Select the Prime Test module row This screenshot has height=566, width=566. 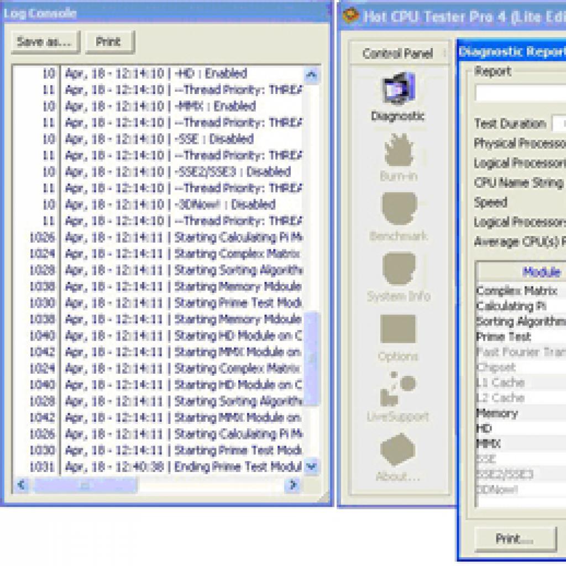(521, 337)
